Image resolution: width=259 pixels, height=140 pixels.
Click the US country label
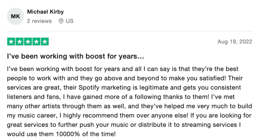coord(70,21)
